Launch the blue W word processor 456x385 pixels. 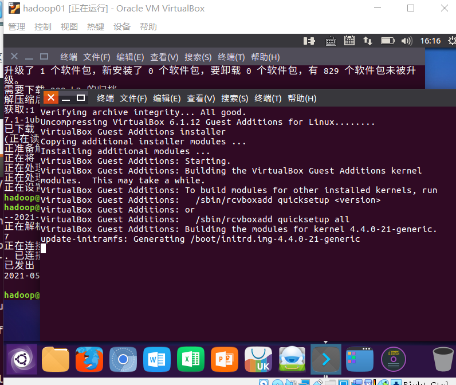[x=157, y=359]
